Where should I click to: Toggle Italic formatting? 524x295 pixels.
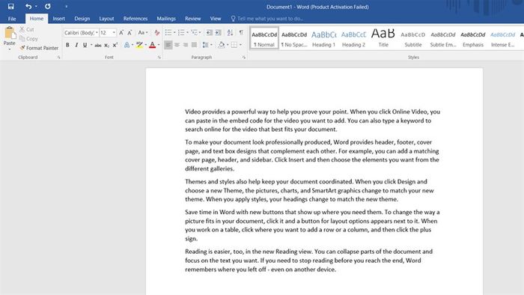tap(76, 45)
